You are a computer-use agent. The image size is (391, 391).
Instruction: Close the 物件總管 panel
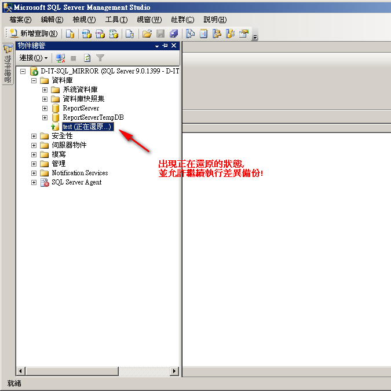pyautogui.click(x=174, y=46)
